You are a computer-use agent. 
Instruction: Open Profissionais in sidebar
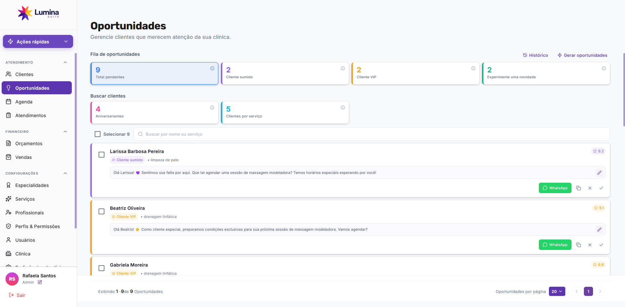(37, 213)
